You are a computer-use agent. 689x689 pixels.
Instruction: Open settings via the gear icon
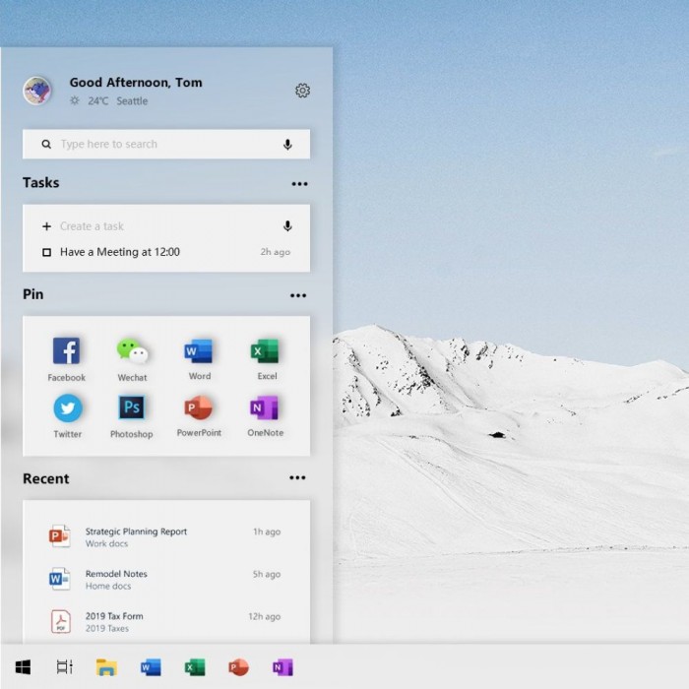click(x=302, y=91)
